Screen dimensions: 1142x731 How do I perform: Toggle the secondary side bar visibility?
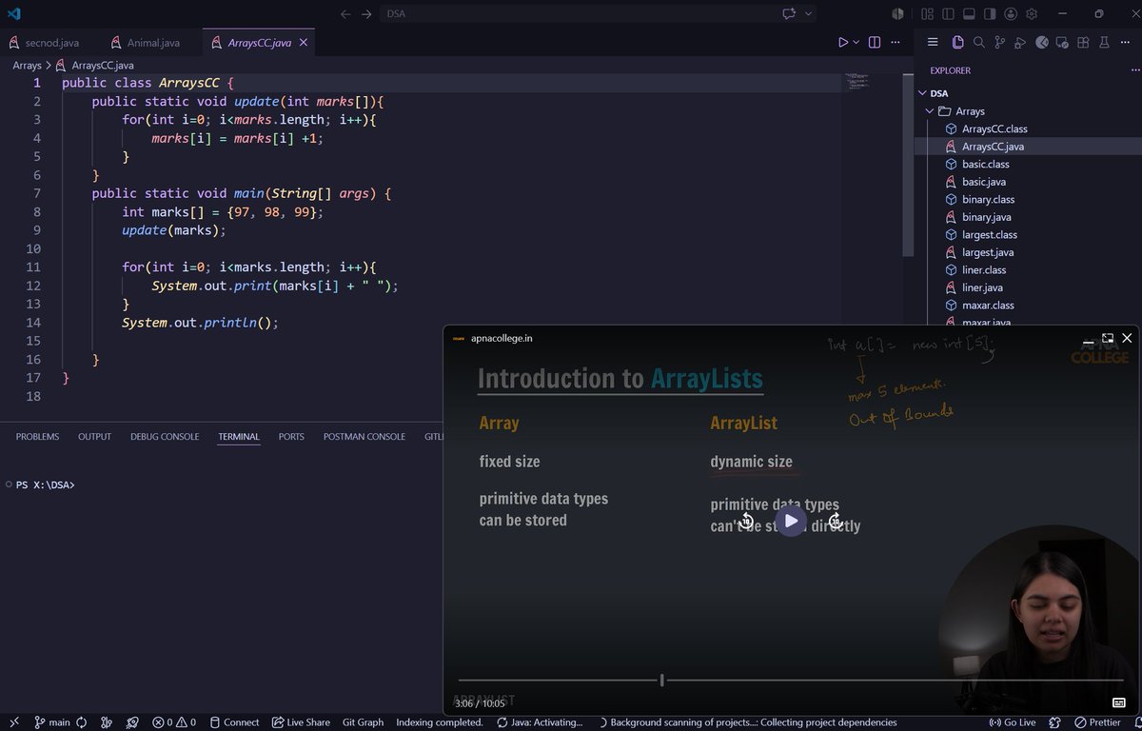point(990,13)
